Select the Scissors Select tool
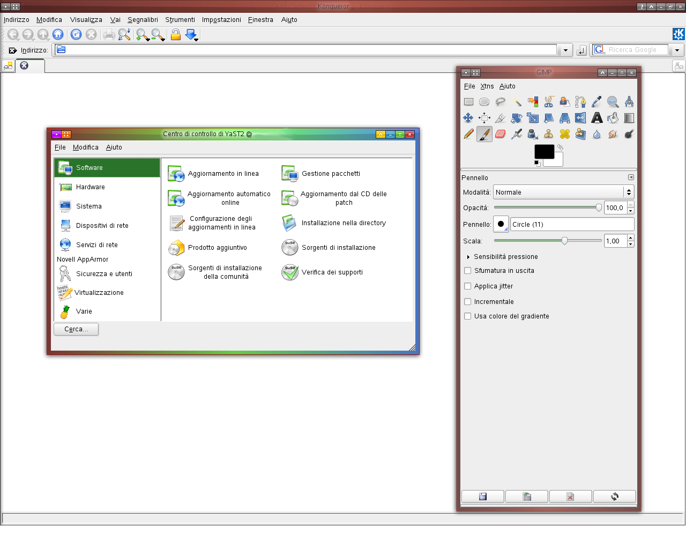This screenshot has width=686, height=549. click(x=549, y=101)
